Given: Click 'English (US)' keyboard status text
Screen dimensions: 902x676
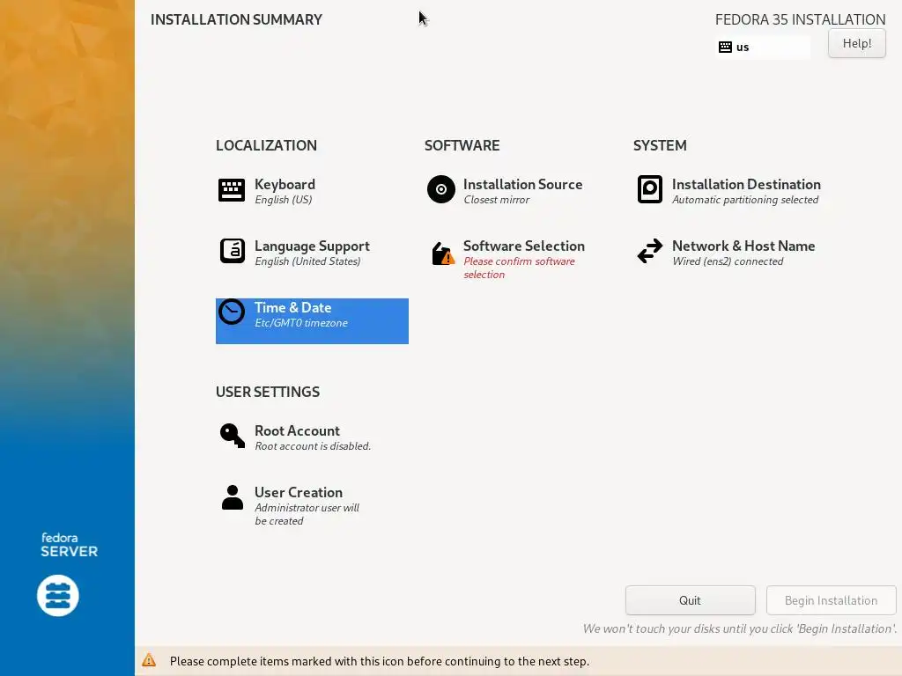Looking at the screenshot, I should click(x=283, y=200).
